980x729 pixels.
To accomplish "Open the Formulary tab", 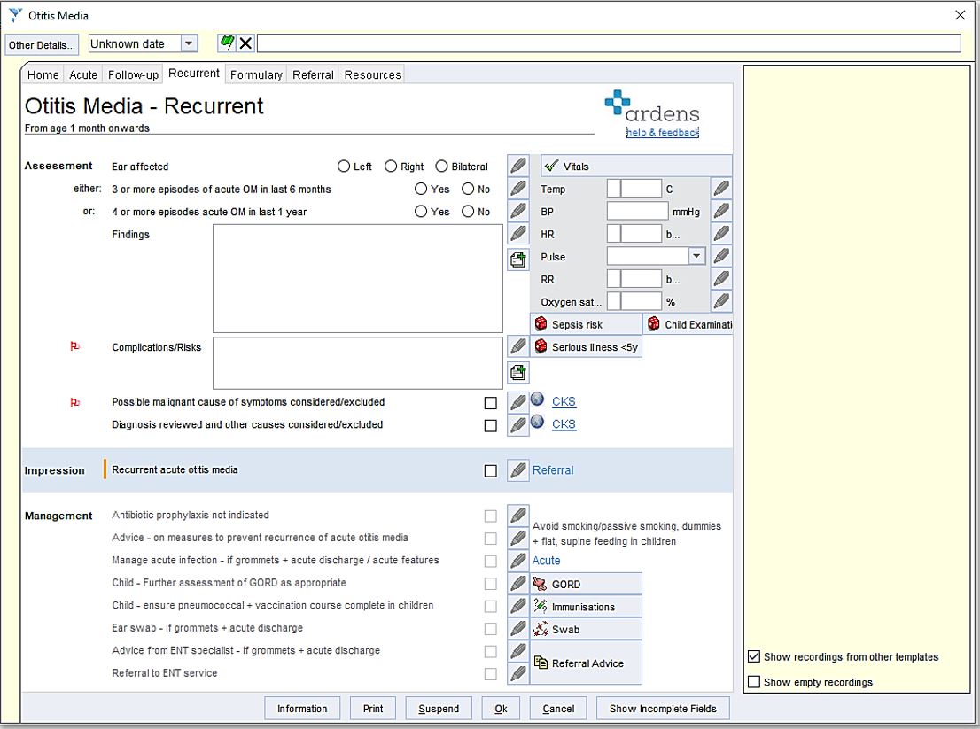I will pyautogui.click(x=256, y=74).
